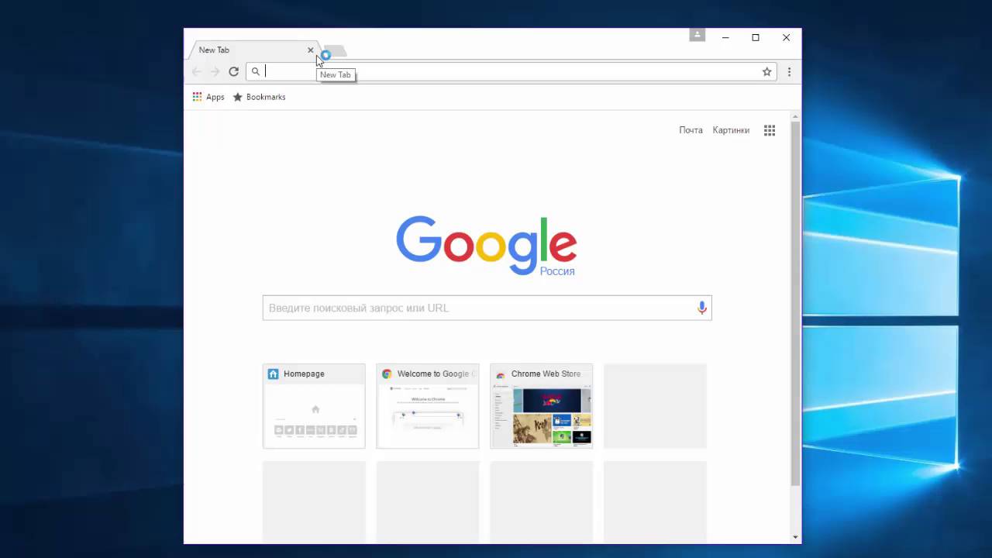Click the Chrome Web Store tile favicon
992x558 pixels.
[x=501, y=374]
